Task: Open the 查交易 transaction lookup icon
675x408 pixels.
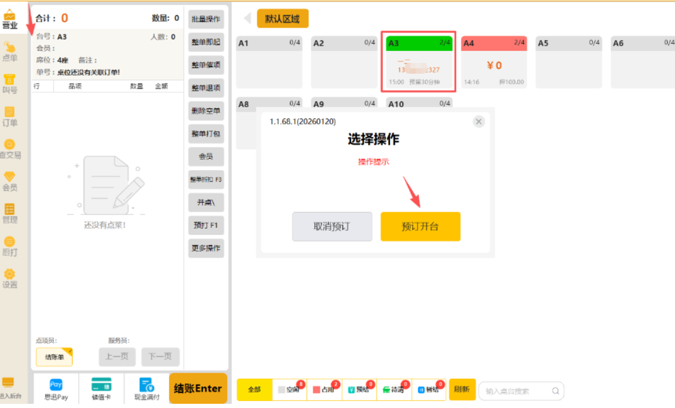Action: 10,149
